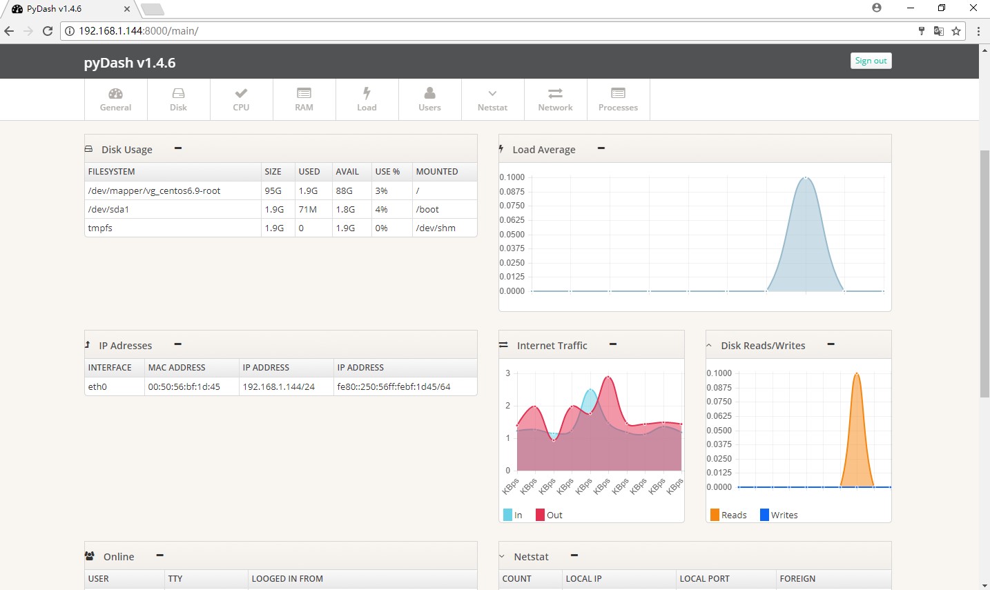The height and width of the screenshot is (590, 990).
Task: Open the Users section
Action: click(430, 99)
